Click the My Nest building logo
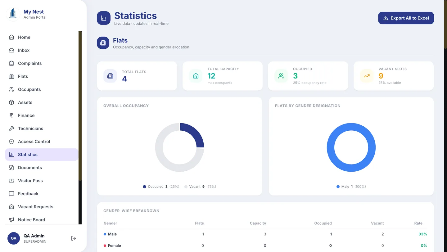Screen dimensions: 447x252 (13, 14)
